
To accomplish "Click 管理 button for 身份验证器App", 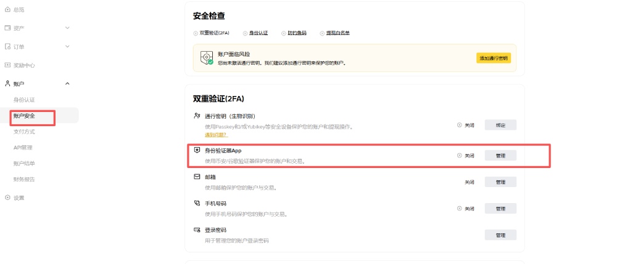I will click(500, 156).
